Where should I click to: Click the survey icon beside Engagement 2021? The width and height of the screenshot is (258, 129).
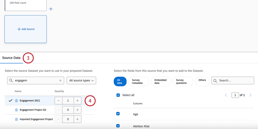click(x=16, y=100)
